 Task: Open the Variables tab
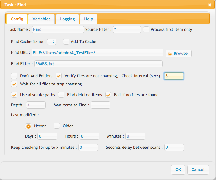click(x=41, y=19)
